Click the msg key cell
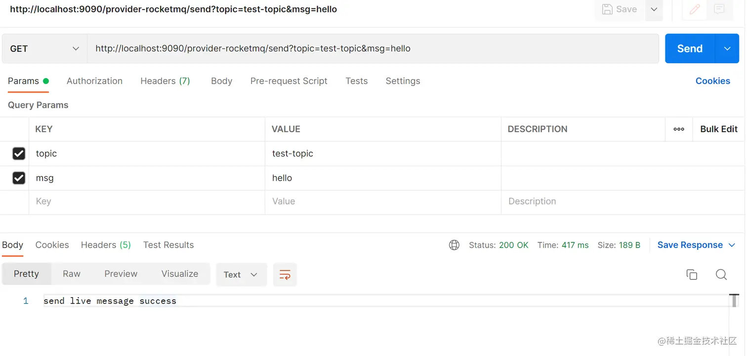 [147, 178]
